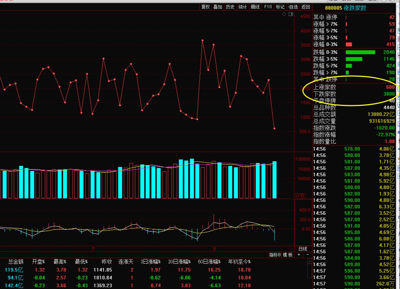
Task: Click the 指数涨幅 value -72.97%
Action: 385,135
